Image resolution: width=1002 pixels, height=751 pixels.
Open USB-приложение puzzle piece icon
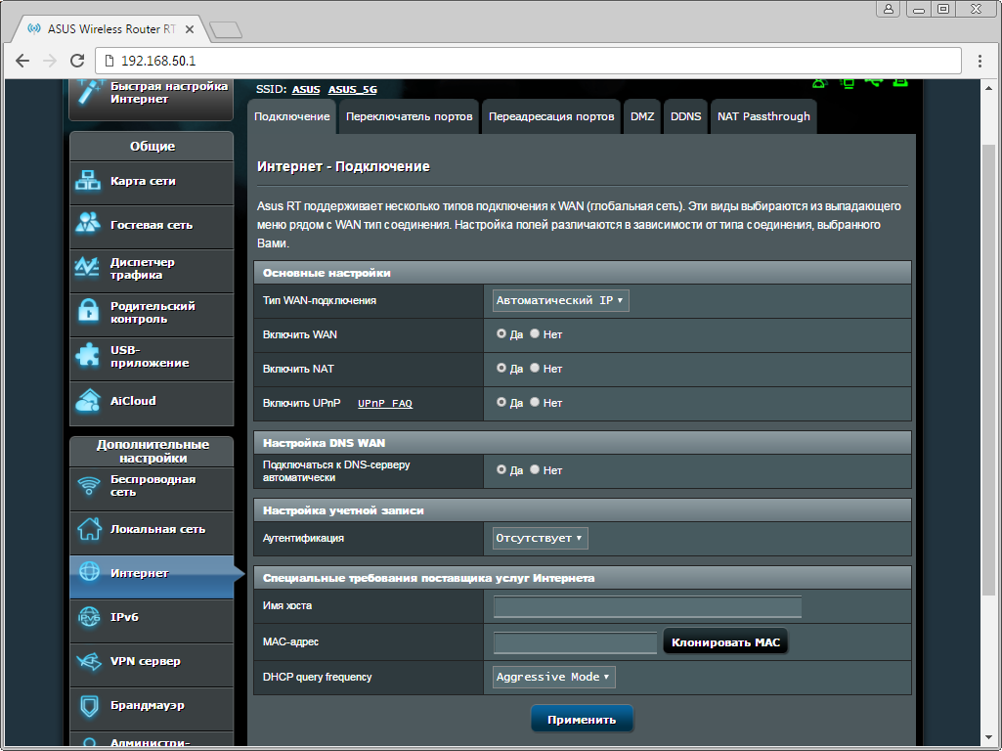click(x=87, y=355)
